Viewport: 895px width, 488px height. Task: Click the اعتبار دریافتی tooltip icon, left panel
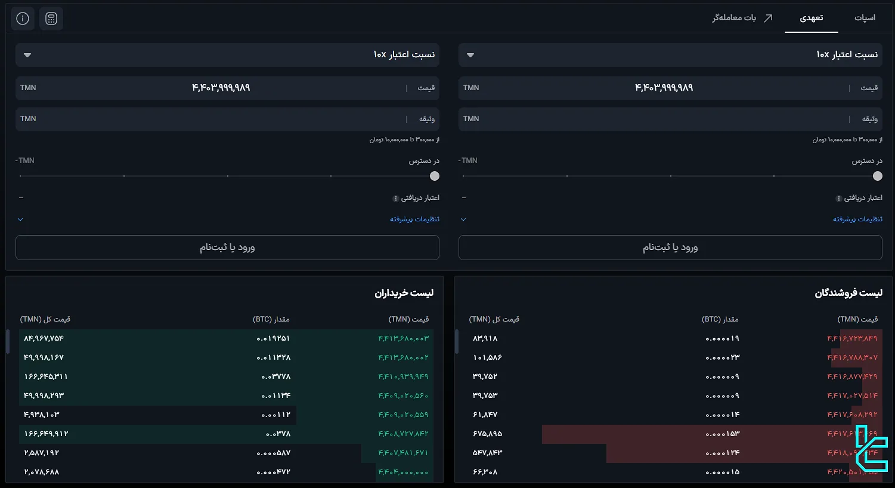coord(395,198)
